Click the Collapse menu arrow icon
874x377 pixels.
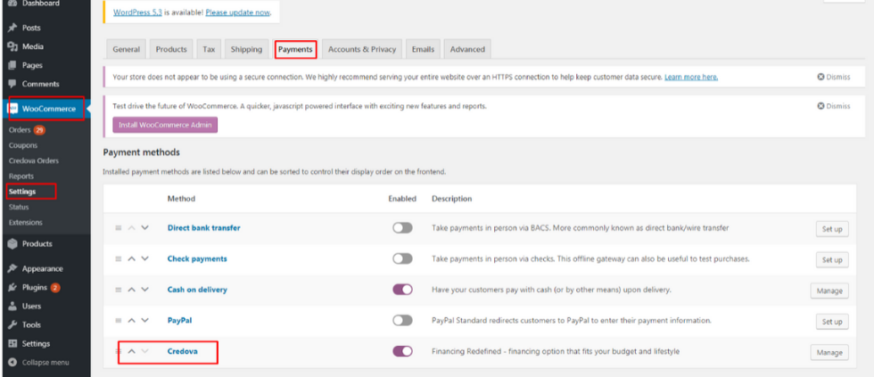click(x=12, y=363)
